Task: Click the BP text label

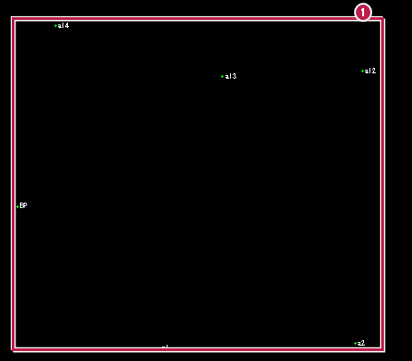Action: coord(24,205)
